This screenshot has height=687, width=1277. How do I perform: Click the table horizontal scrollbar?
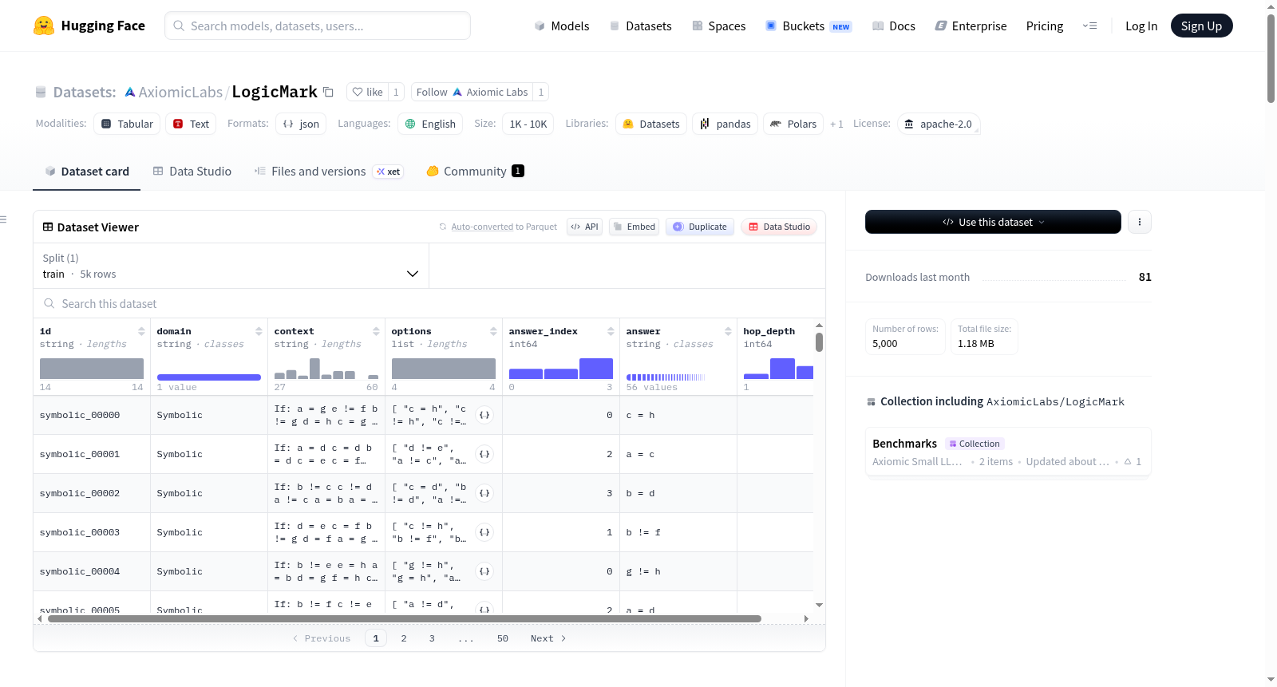click(x=405, y=618)
